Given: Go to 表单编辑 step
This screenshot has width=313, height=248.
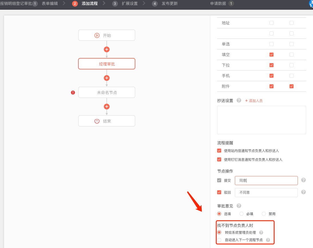Looking at the screenshot, I should pyautogui.click(x=50, y=4).
